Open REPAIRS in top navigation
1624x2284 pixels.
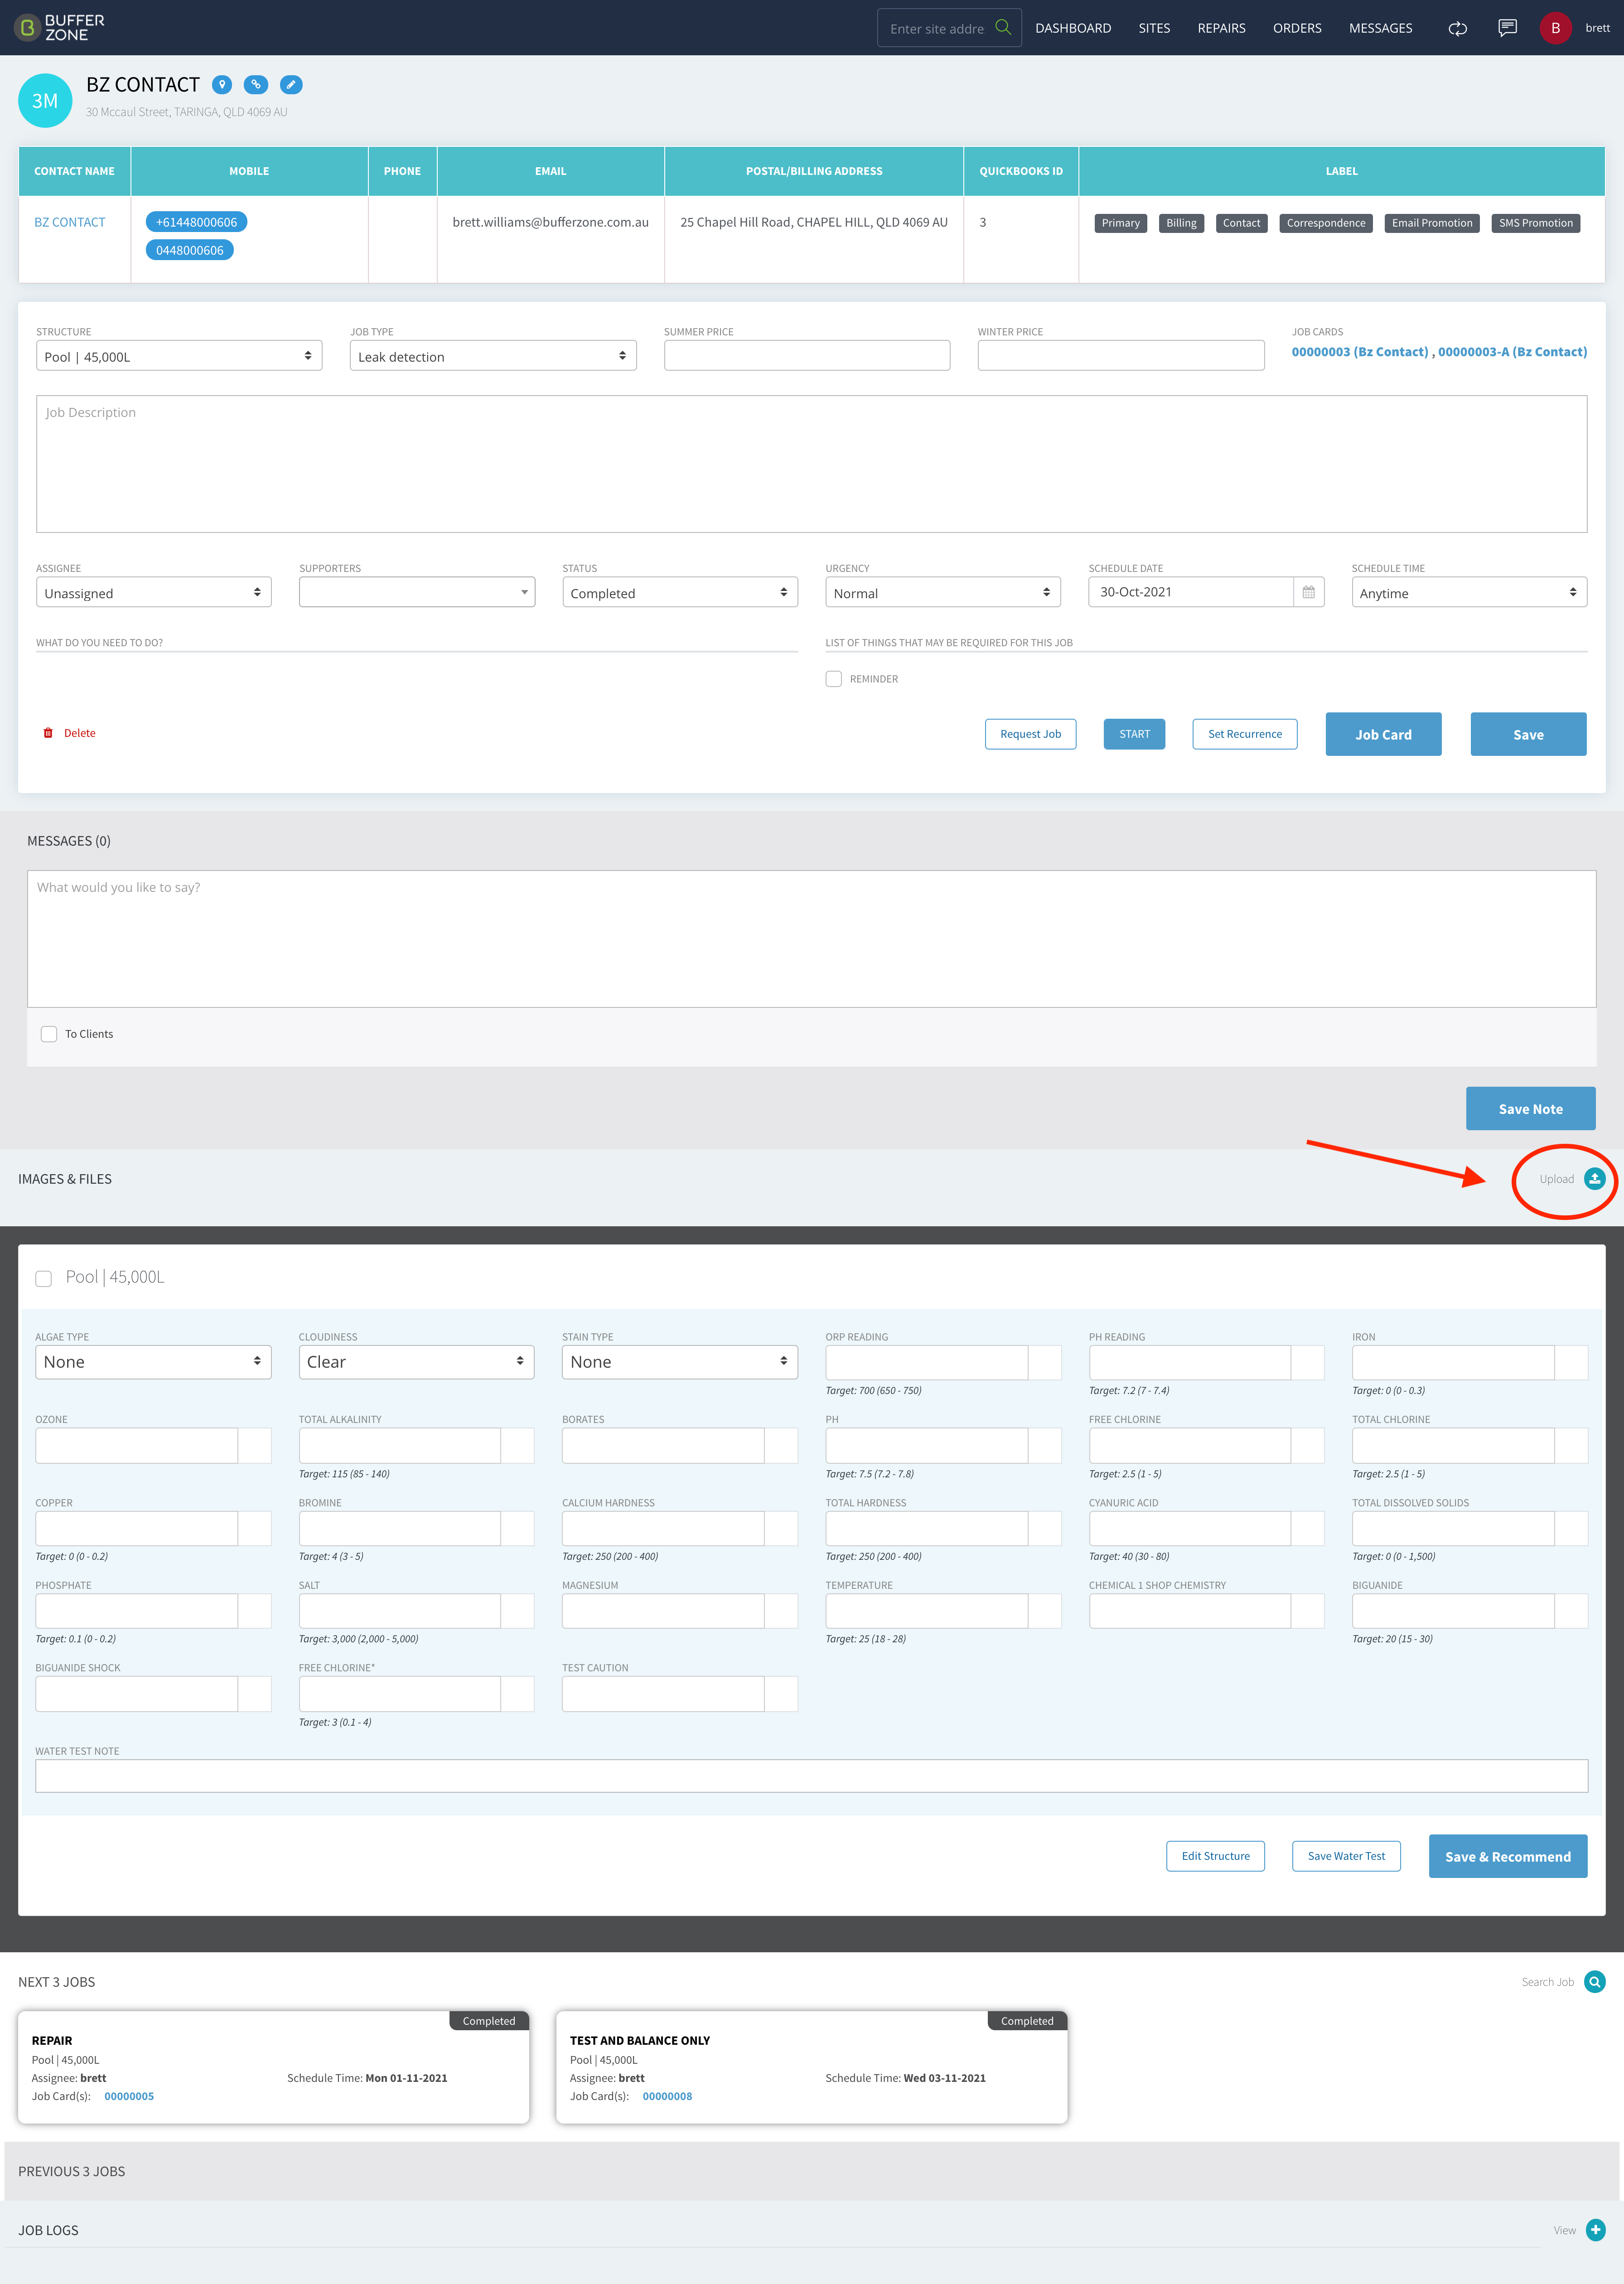(1221, 28)
